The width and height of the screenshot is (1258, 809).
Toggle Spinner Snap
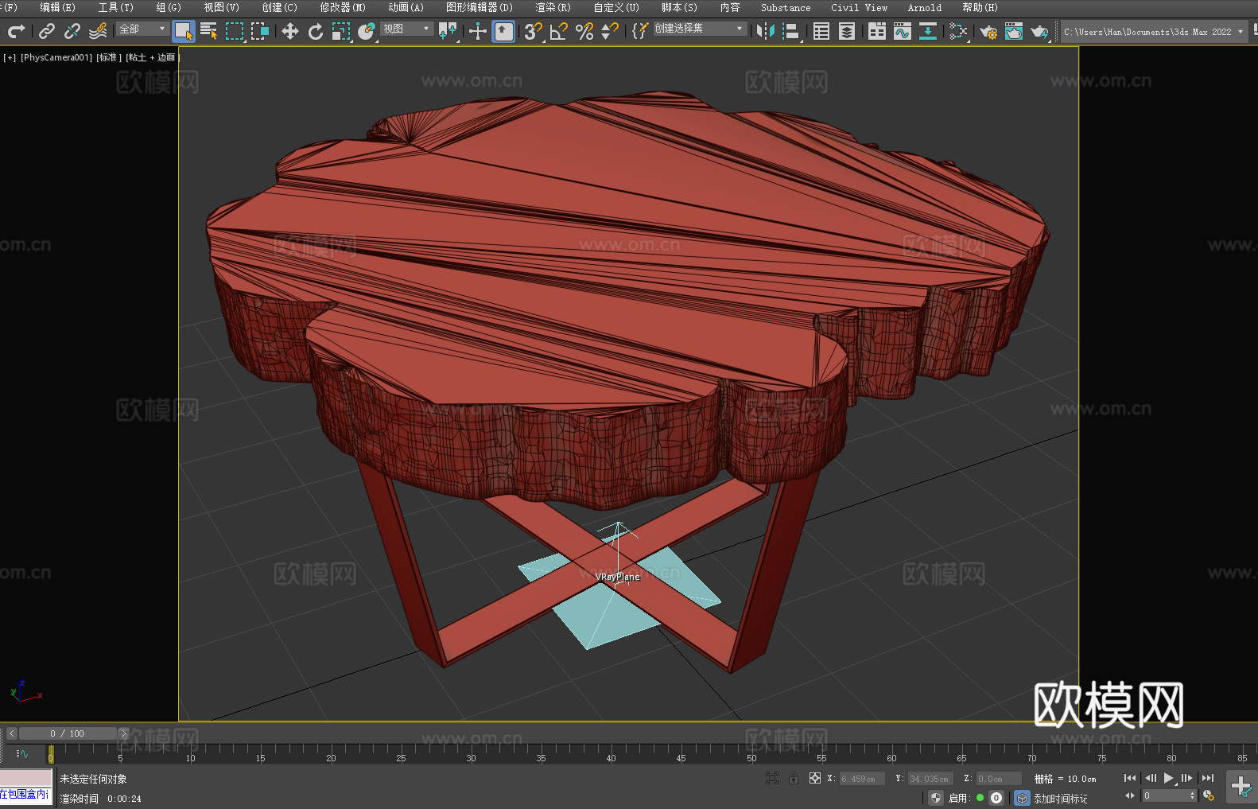click(x=610, y=31)
